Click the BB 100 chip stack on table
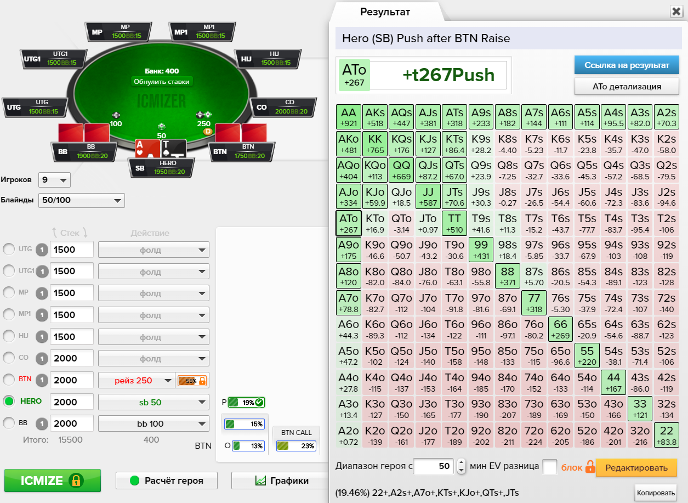 [x=116, y=115]
